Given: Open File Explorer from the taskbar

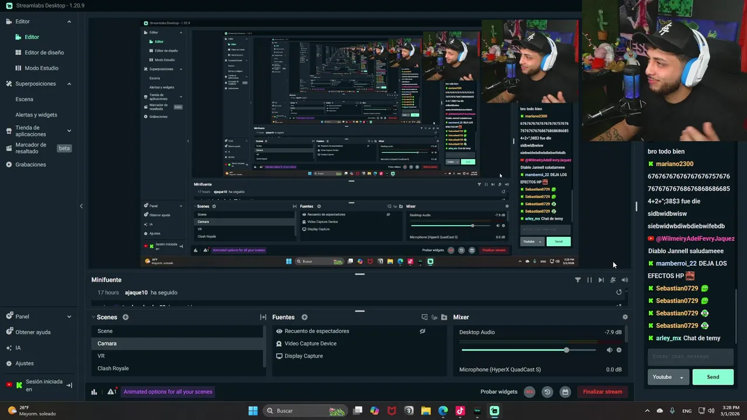Looking at the screenshot, I should pos(426,411).
